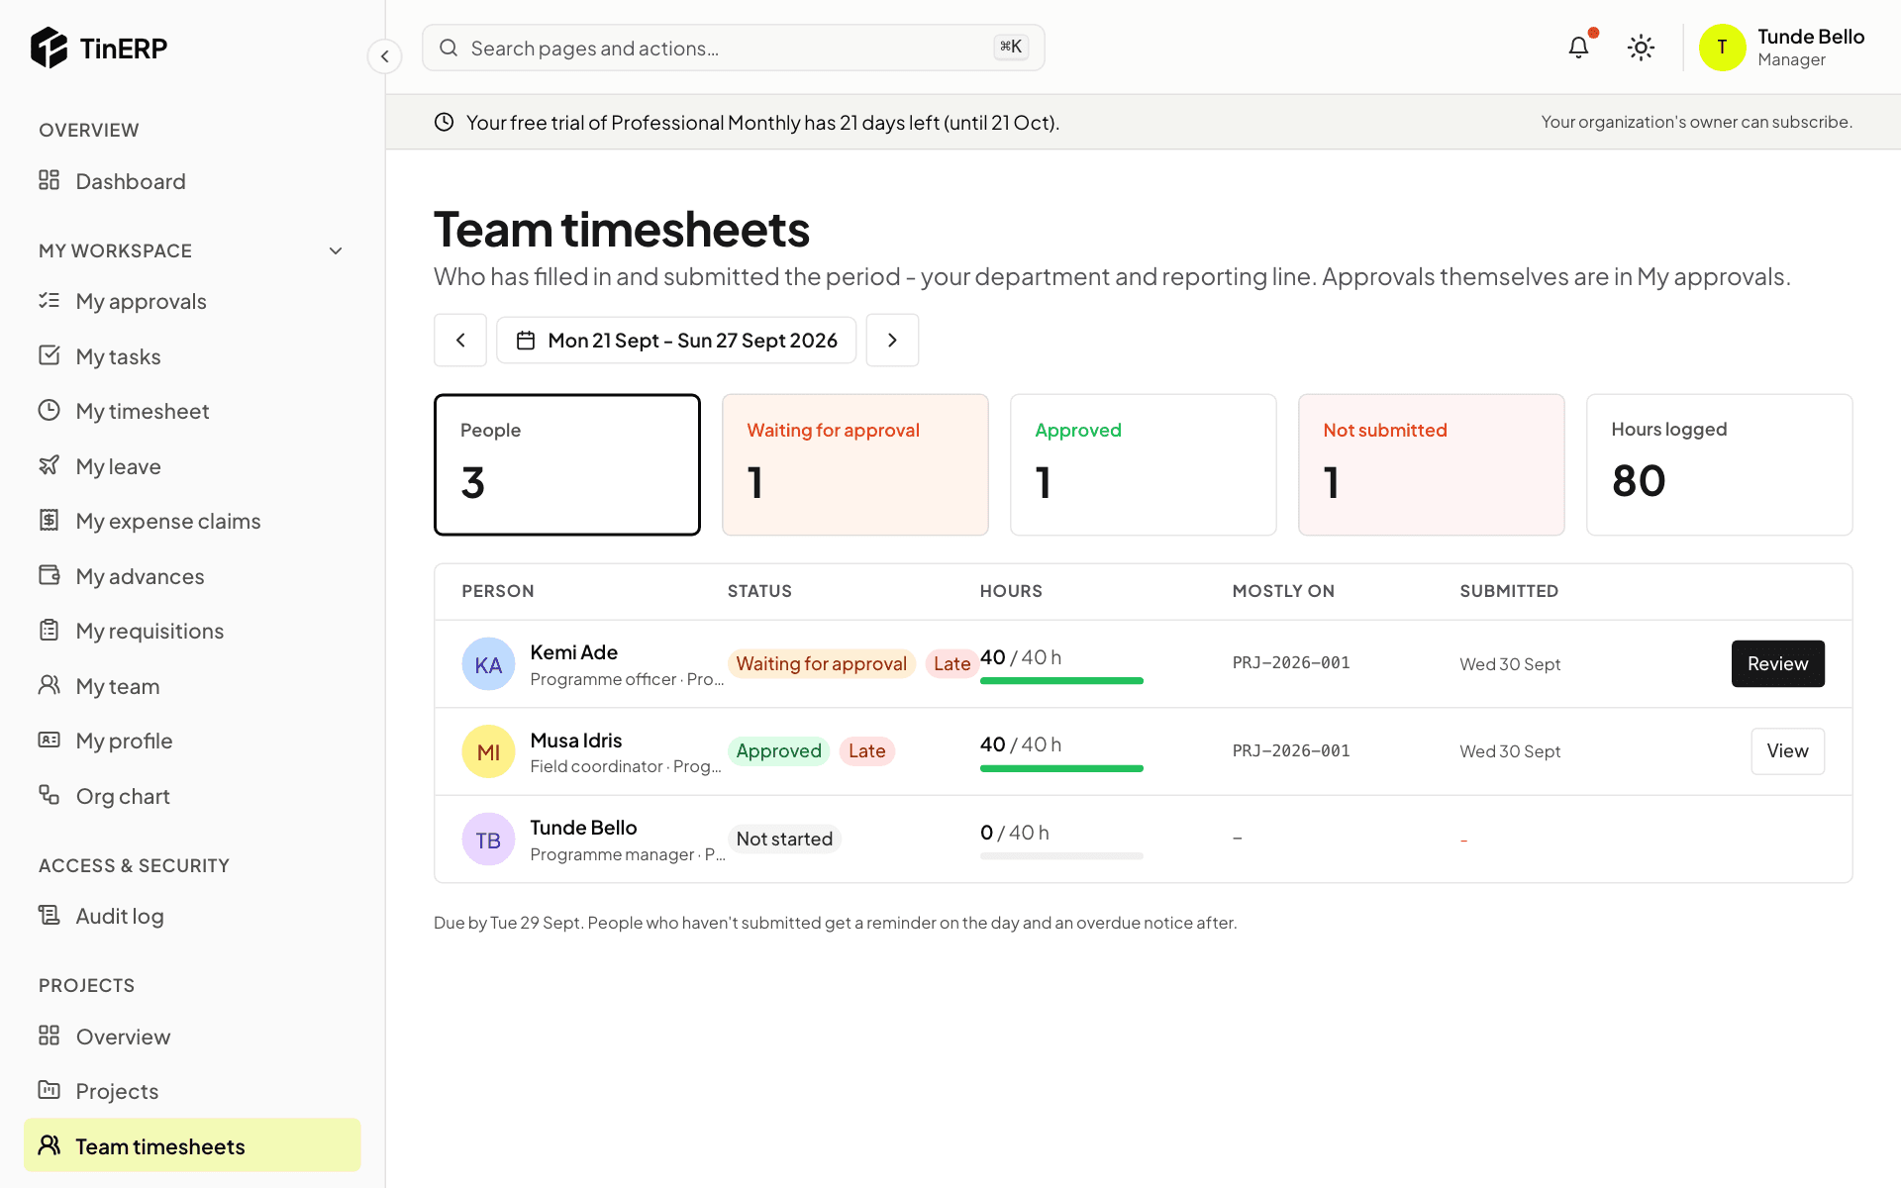Click Musa Idris's Late badge
The image size is (1901, 1188).
(867, 750)
